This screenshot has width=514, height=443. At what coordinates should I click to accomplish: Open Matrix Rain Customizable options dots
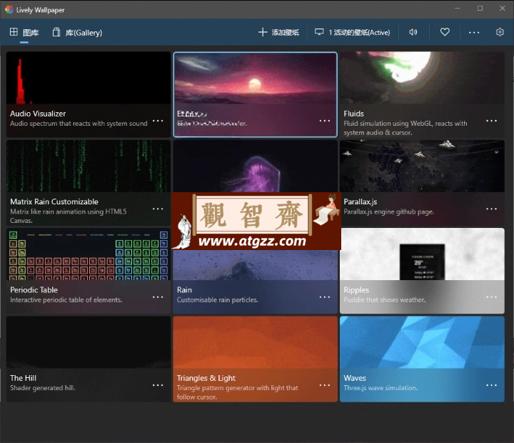pos(158,209)
